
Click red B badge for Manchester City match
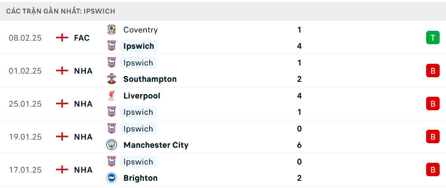pos(432,137)
